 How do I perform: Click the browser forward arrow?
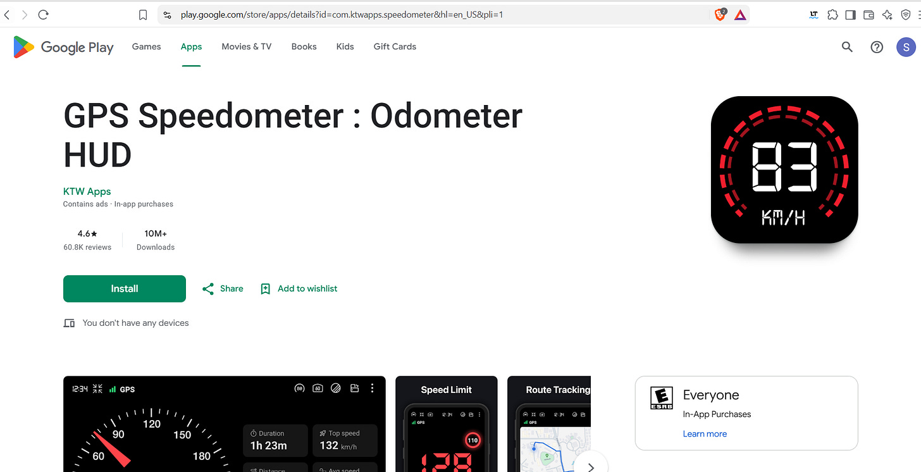[25, 15]
